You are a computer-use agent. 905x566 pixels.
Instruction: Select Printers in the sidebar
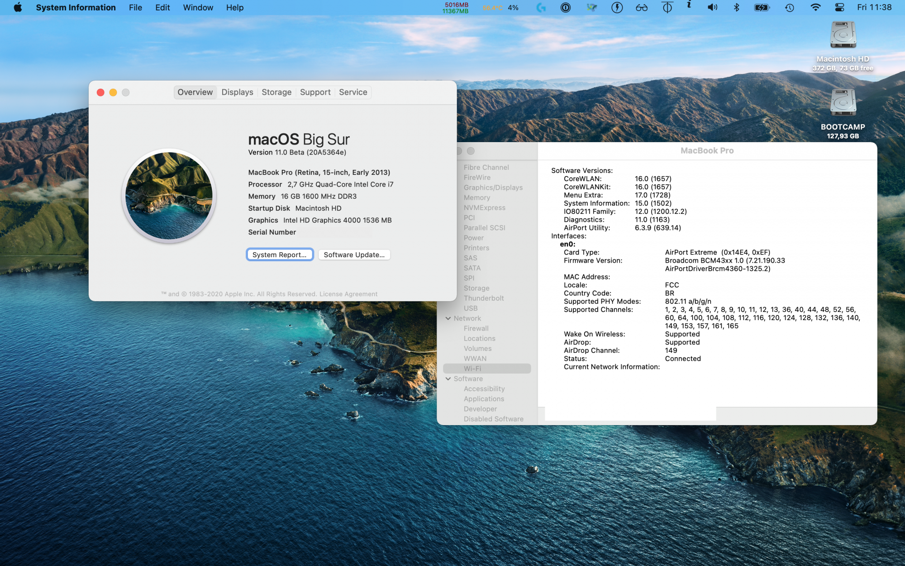(476, 248)
